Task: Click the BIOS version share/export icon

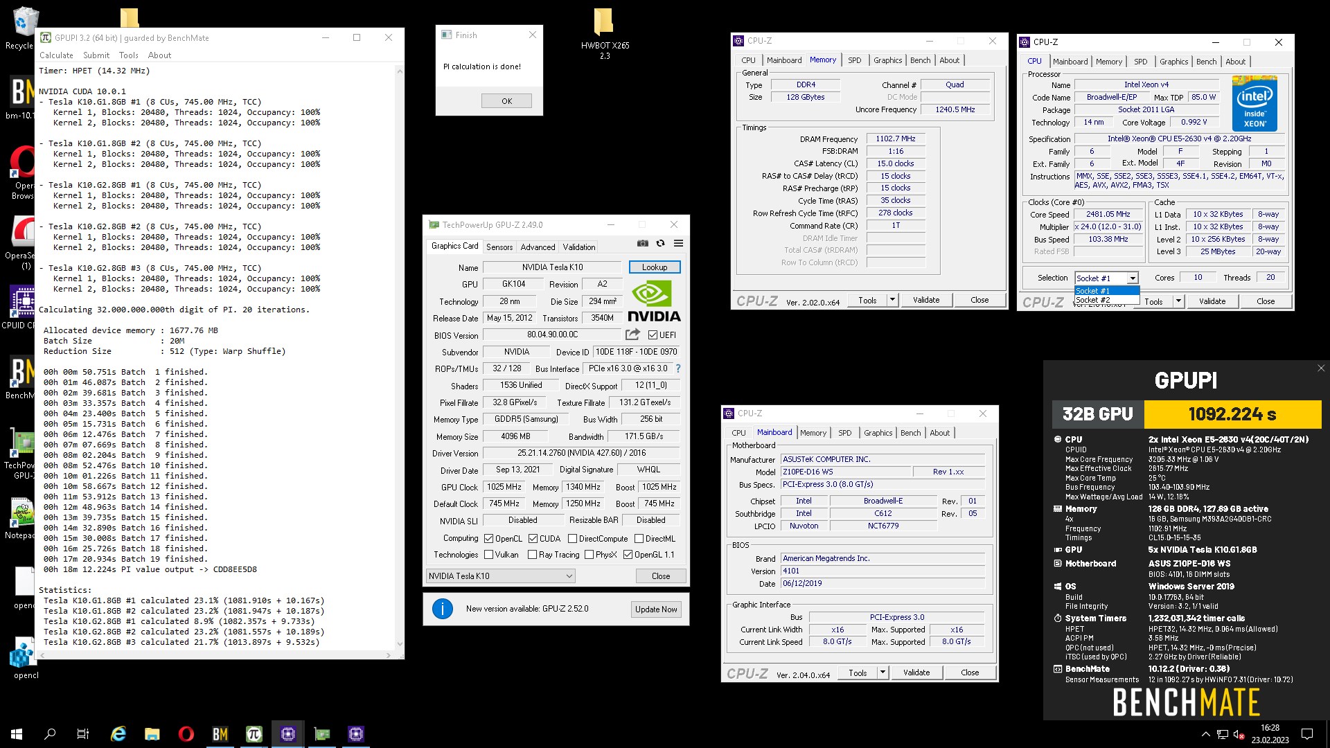Action: [632, 335]
